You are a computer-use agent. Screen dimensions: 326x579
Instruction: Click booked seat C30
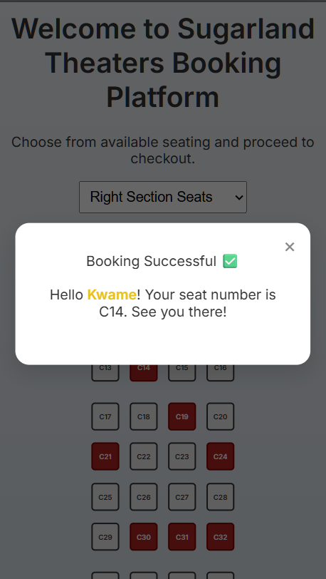(144, 537)
